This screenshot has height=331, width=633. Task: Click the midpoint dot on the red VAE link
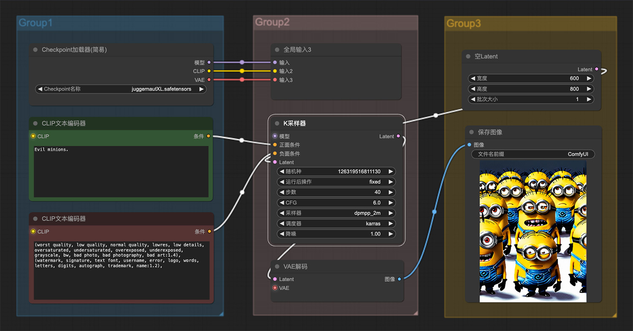(x=242, y=80)
